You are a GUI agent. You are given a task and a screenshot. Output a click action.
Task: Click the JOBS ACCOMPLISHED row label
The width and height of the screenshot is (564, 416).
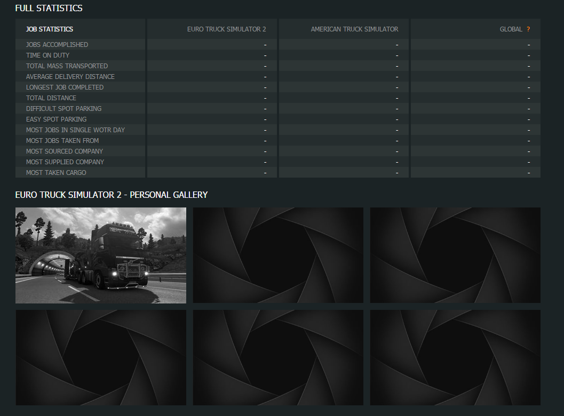pyautogui.click(x=57, y=45)
